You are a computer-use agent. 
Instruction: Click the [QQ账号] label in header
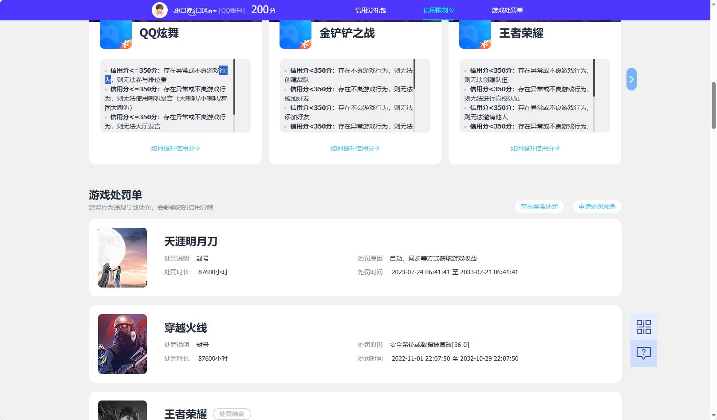coord(232,11)
